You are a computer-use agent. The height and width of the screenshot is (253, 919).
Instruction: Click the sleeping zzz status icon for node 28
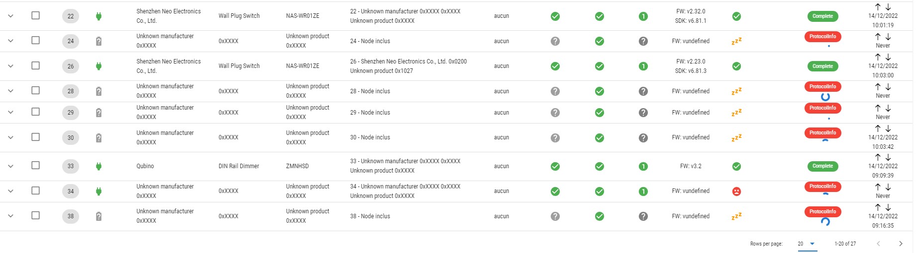pos(736,91)
